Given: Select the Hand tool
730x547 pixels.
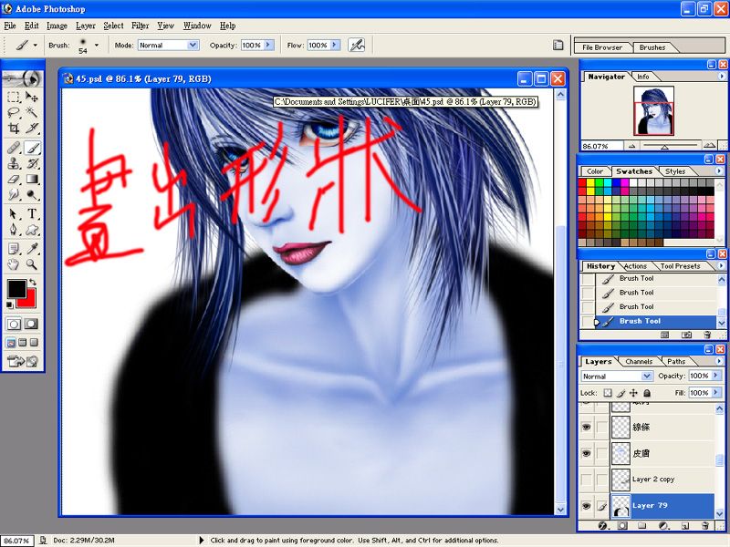Looking at the screenshot, I should pyautogui.click(x=14, y=264).
